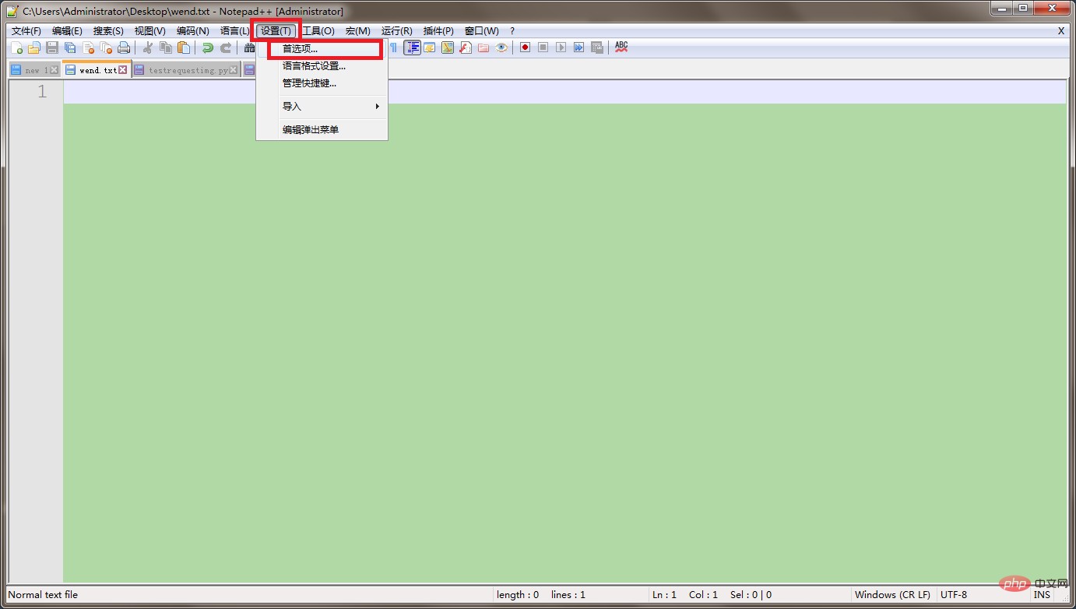Image resolution: width=1076 pixels, height=609 pixels.
Task: Toggle the eye monitoring icon
Action: pos(501,48)
